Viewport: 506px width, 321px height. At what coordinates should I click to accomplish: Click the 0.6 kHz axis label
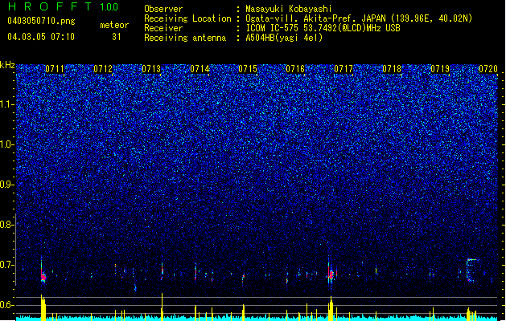pyautogui.click(x=7, y=305)
